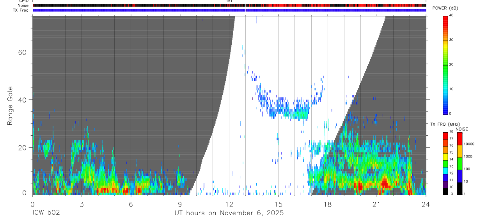Click the red-black Noise strip above the plot
This screenshot has width=479, height=221.
tap(229, 6)
